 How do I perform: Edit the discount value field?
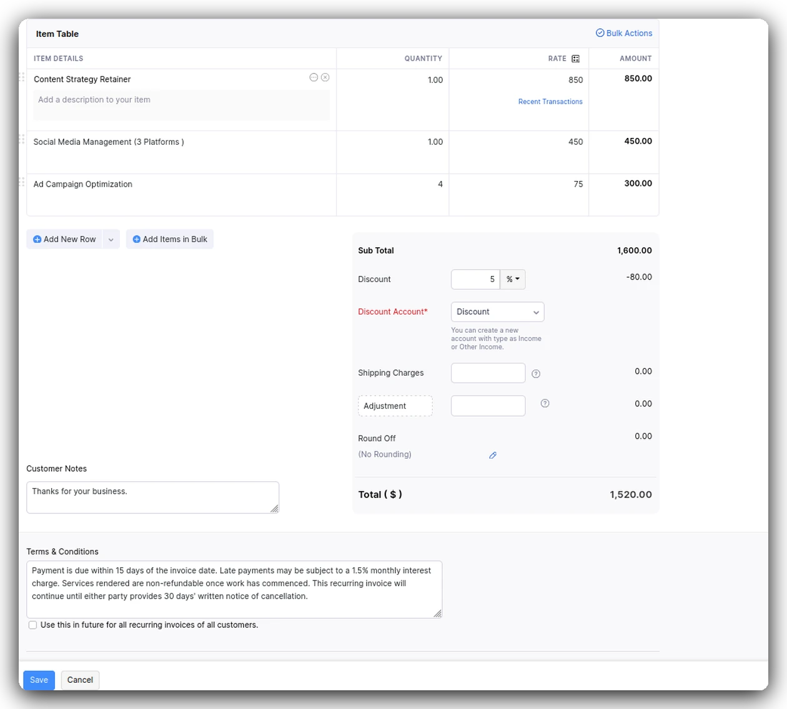[475, 279]
